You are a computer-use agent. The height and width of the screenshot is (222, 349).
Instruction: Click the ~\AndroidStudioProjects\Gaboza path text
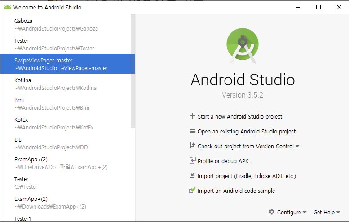click(56, 29)
